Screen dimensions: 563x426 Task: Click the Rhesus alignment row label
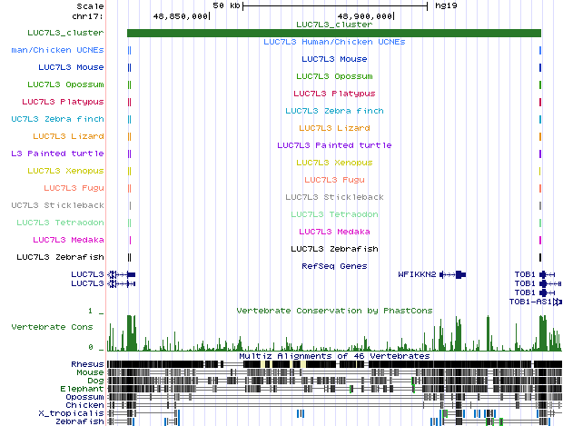point(87,364)
